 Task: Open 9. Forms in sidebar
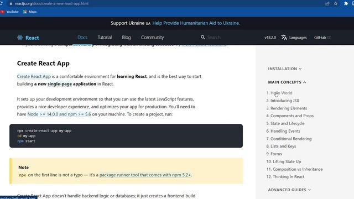click(274, 154)
